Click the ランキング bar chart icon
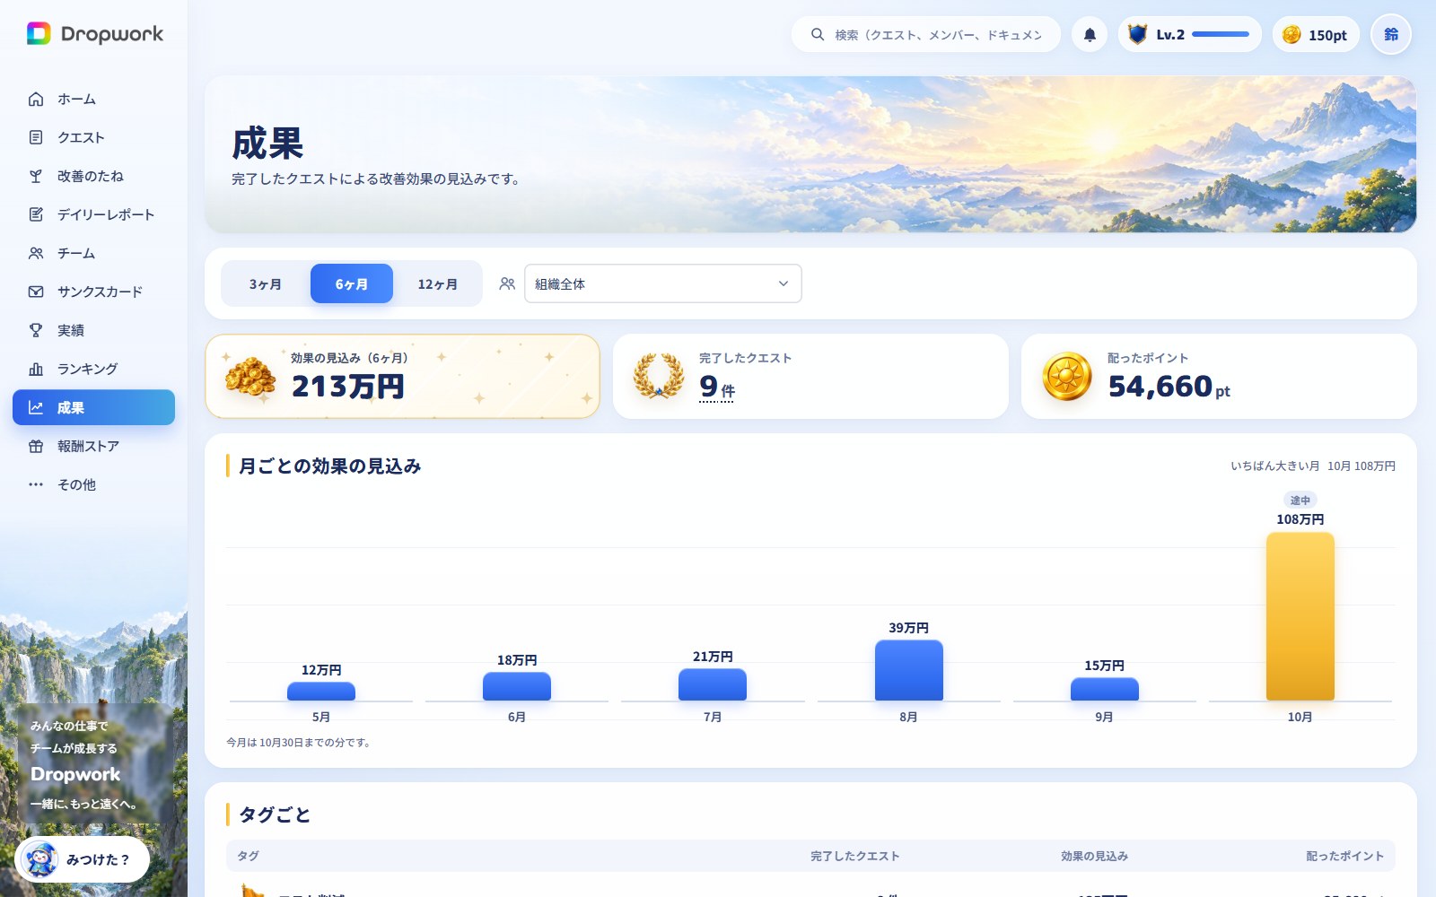 pyautogui.click(x=36, y=369)
